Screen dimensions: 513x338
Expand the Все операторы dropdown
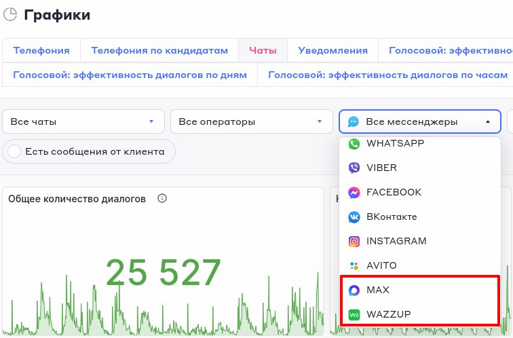pyautogui.click(x=252, y=121)
